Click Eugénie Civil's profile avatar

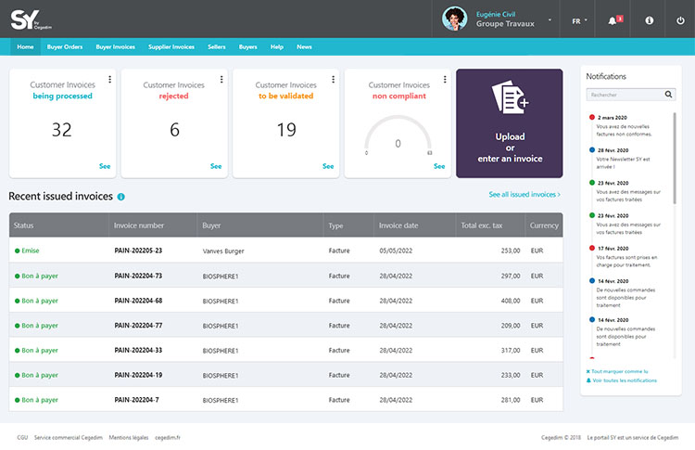point(454,19)
